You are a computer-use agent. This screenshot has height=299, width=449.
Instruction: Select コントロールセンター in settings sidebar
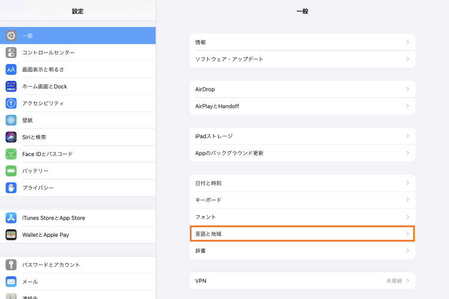pos(78,53)
